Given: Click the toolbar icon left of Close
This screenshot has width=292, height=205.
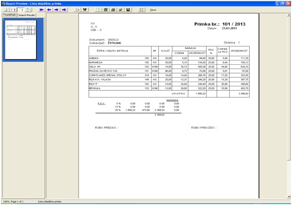Looking at the screenshot, I should click(x=141, y=10).
